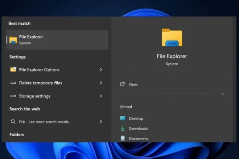Screen dimensions: 239x159
Task: Expand the Delete temporary files chevron
Action: point(101,83)
